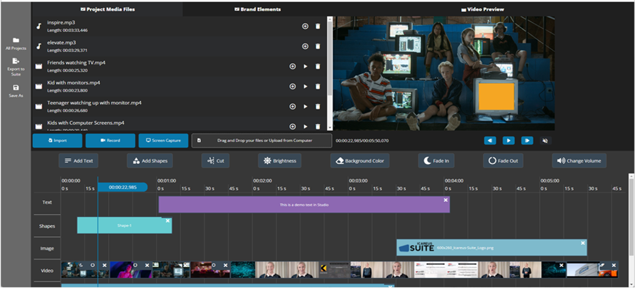
Task: Open the Video Preview tab
Action: (x=483, y=9)
